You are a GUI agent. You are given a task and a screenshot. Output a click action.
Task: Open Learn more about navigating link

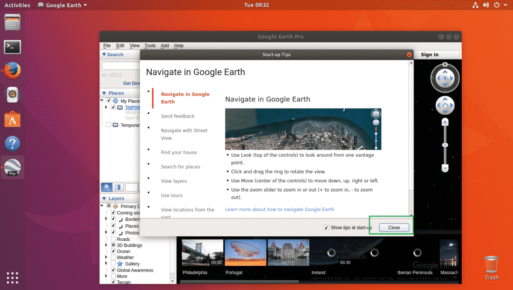coord(279,209)
